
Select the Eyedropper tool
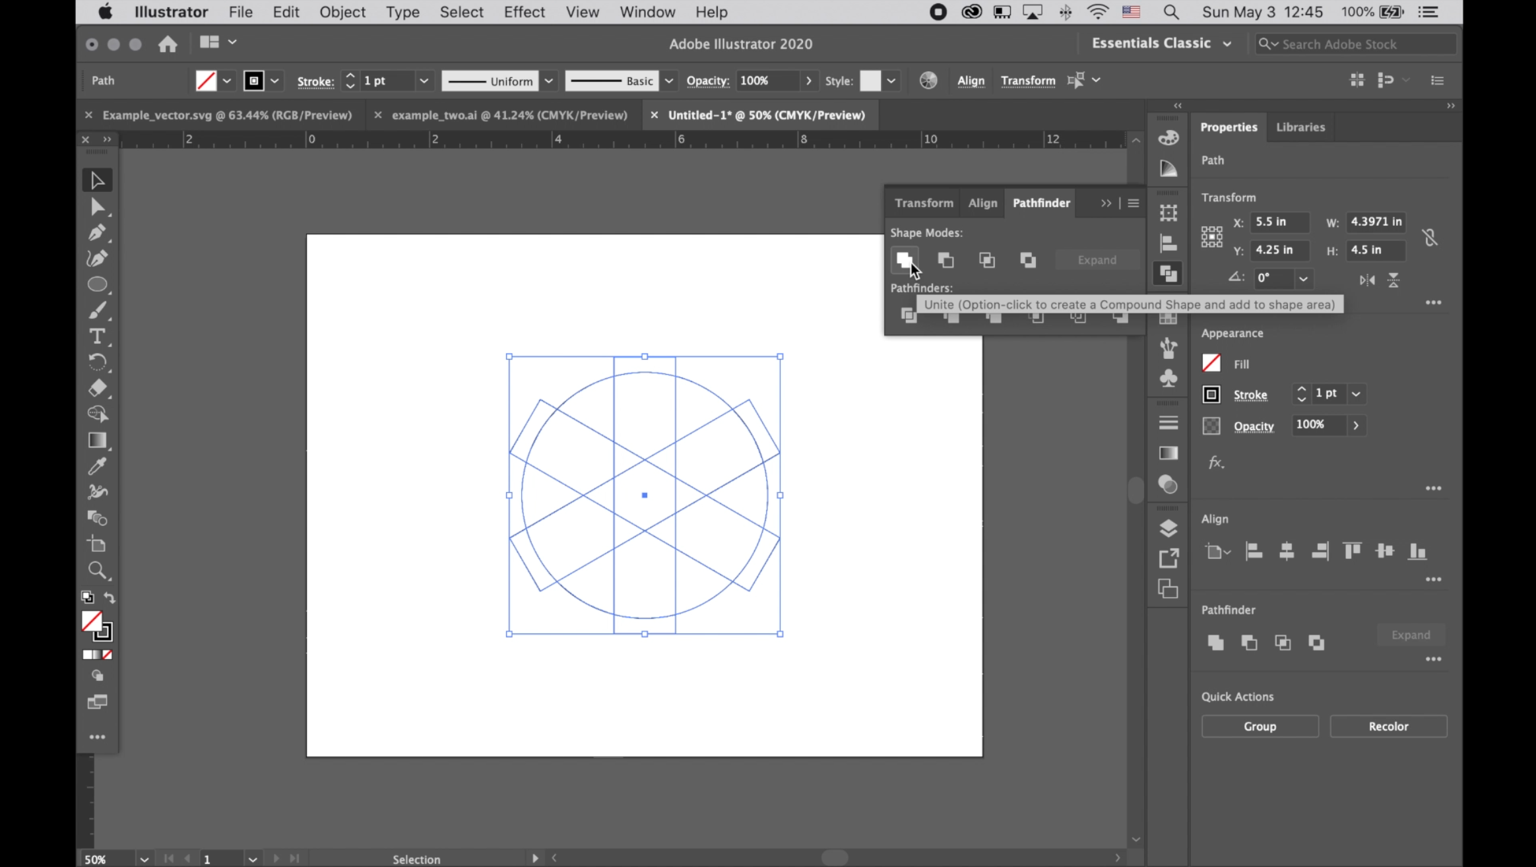tap(97, 466)
